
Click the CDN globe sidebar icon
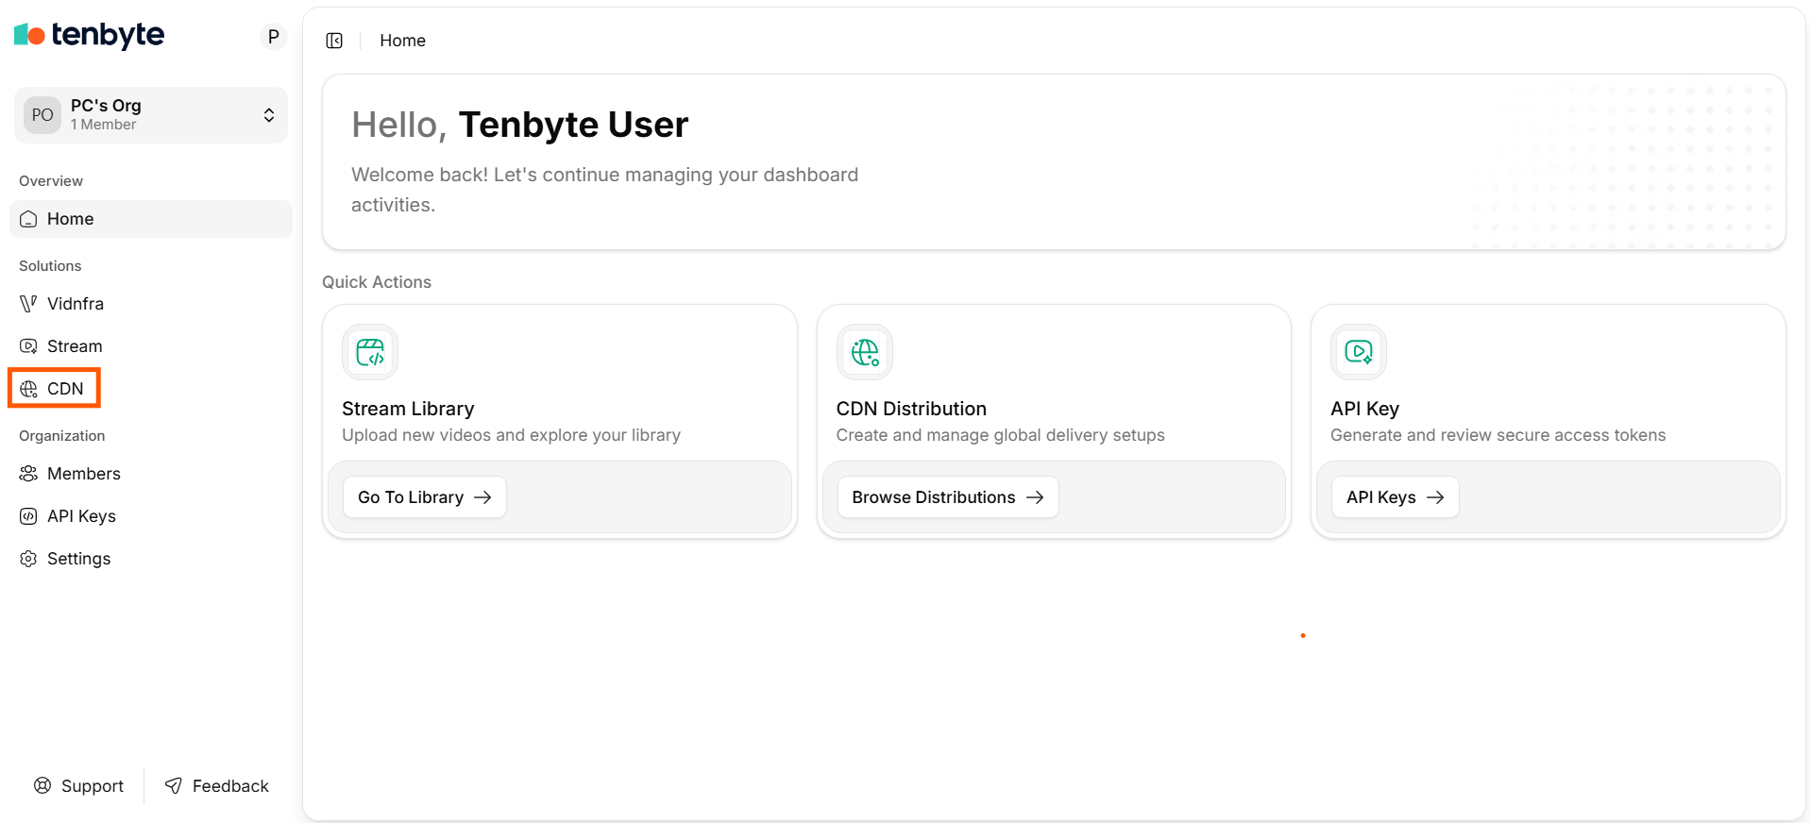28,389
